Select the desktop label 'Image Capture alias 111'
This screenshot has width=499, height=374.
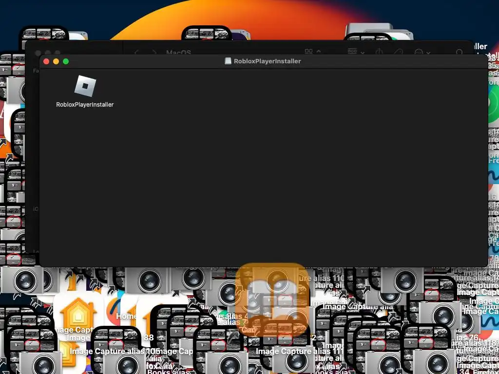coord(300,351)
